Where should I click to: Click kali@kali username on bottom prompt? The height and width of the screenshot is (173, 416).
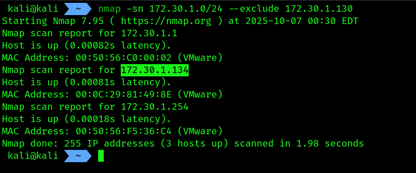(33, 156)
